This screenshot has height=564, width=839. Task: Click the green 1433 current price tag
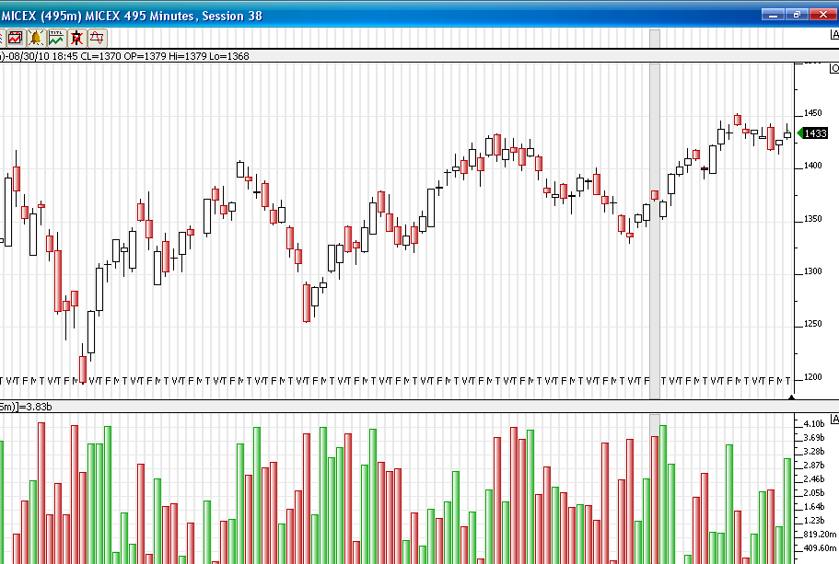pyautogui.click(x=813, y=133)
